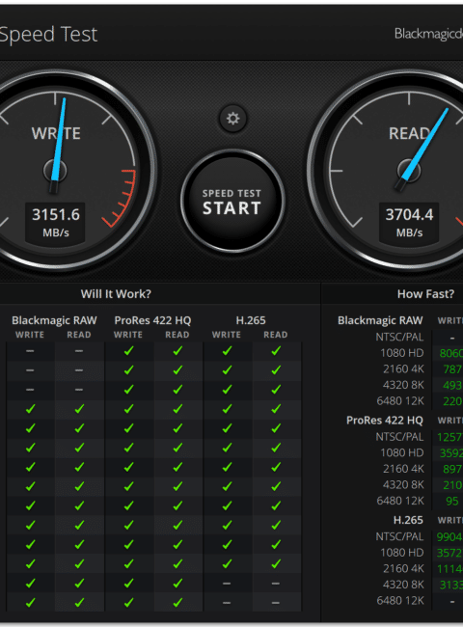Click the 8060 value for 1080 HD
Viewport: 463px width, 627px height.
click(451, 353)
